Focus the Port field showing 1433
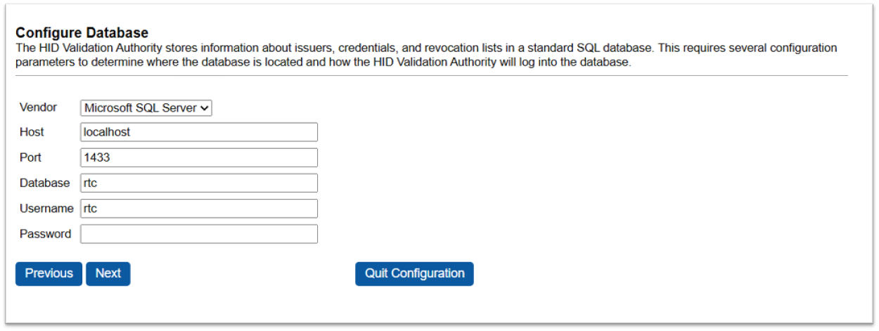Screen dimensions: 879x331 pyautogui.click(x=199, y=157)
